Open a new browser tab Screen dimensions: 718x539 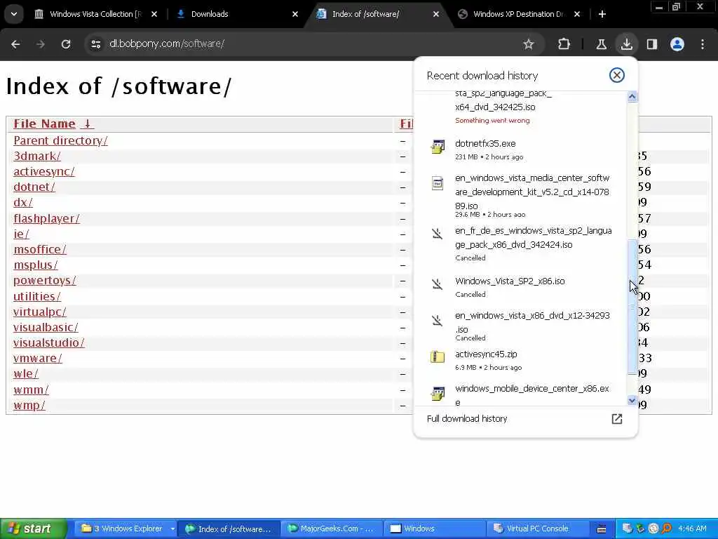602,14
